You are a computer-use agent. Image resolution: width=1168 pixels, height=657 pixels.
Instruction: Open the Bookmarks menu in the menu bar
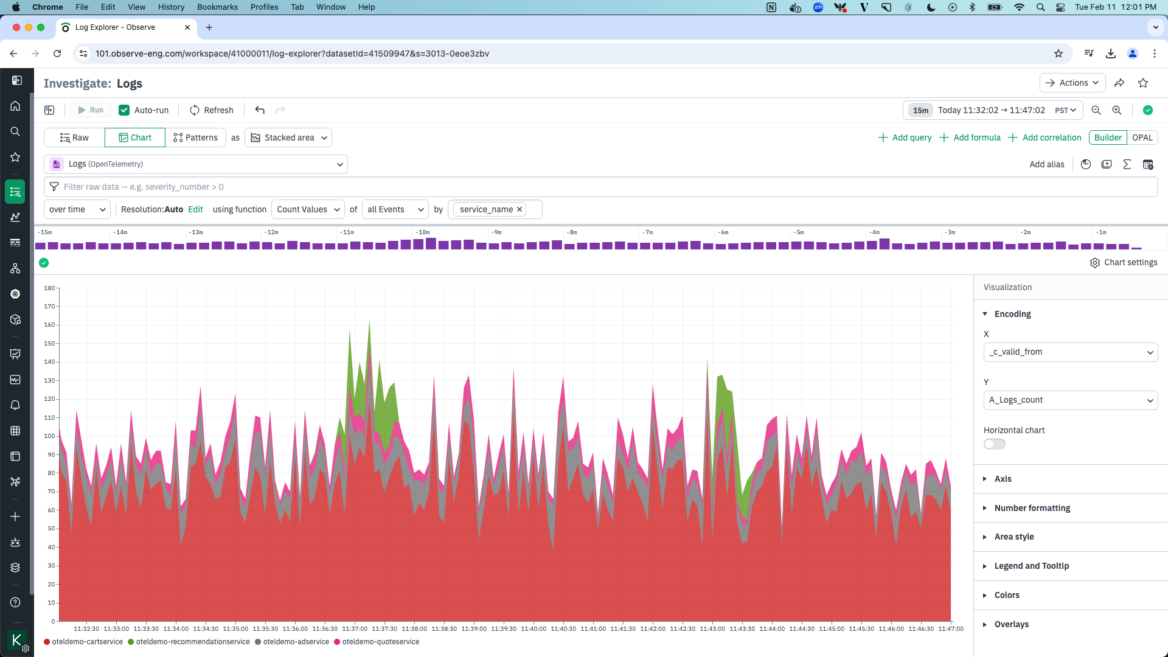[x=217, y=7]
